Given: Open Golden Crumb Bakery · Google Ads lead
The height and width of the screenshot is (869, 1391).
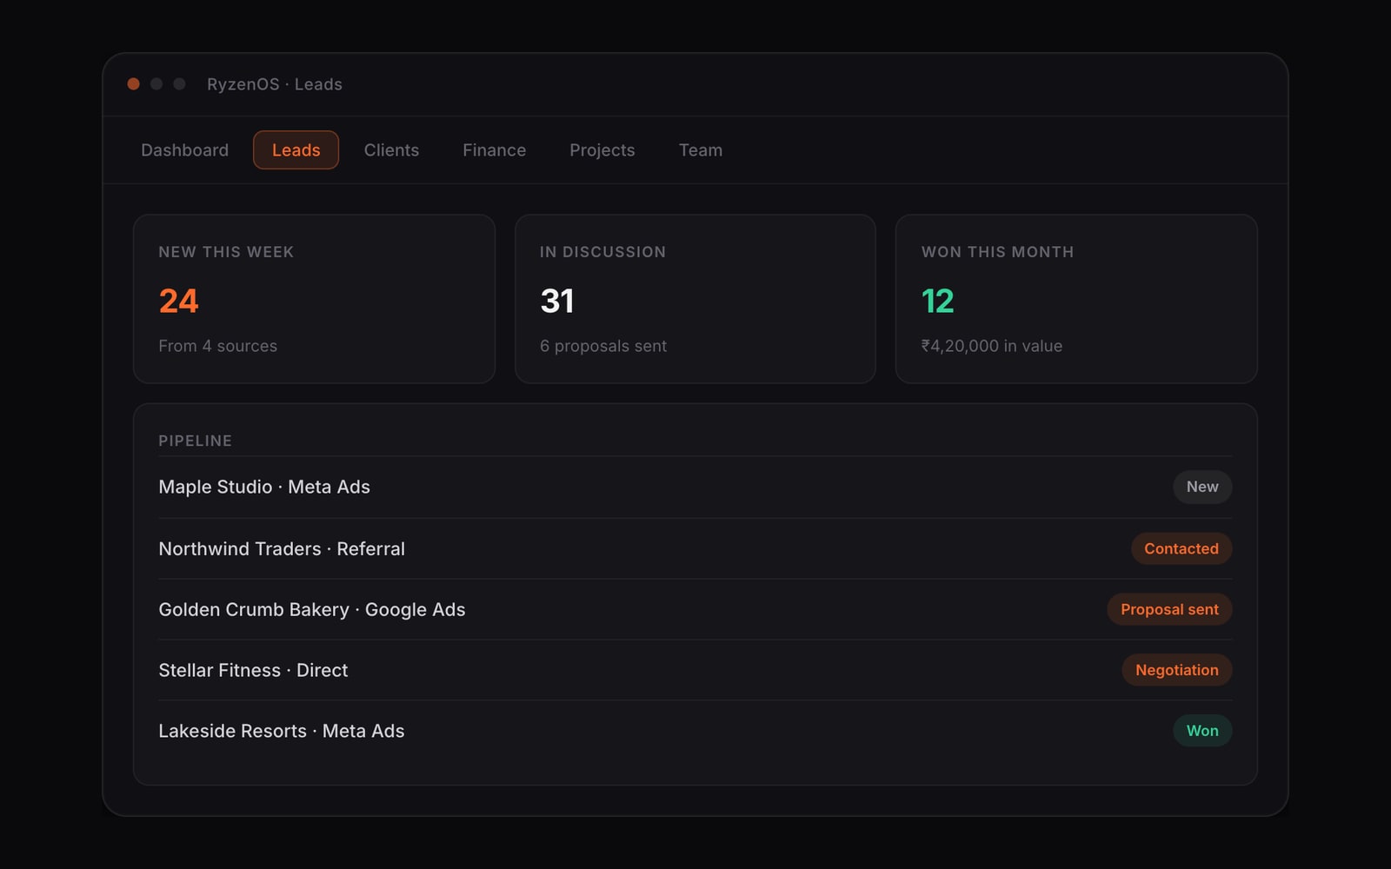Looking at the screenshot, I should [695, 609].
